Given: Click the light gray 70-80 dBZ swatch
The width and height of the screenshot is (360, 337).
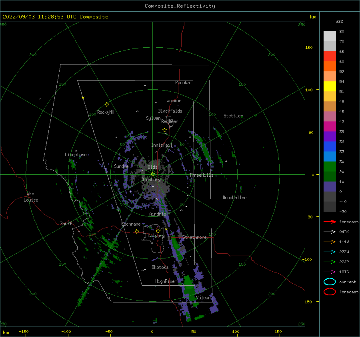Looking at the screenshot, I should pos(330,36).
